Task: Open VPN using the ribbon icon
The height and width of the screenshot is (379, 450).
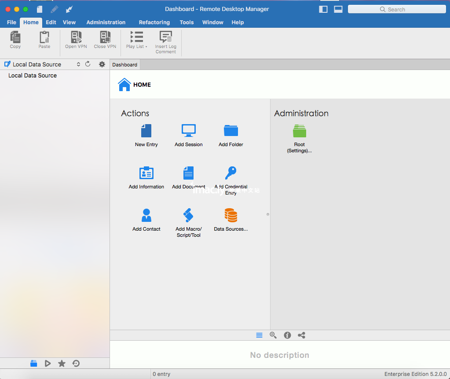Action: click(x=76, y=37)
